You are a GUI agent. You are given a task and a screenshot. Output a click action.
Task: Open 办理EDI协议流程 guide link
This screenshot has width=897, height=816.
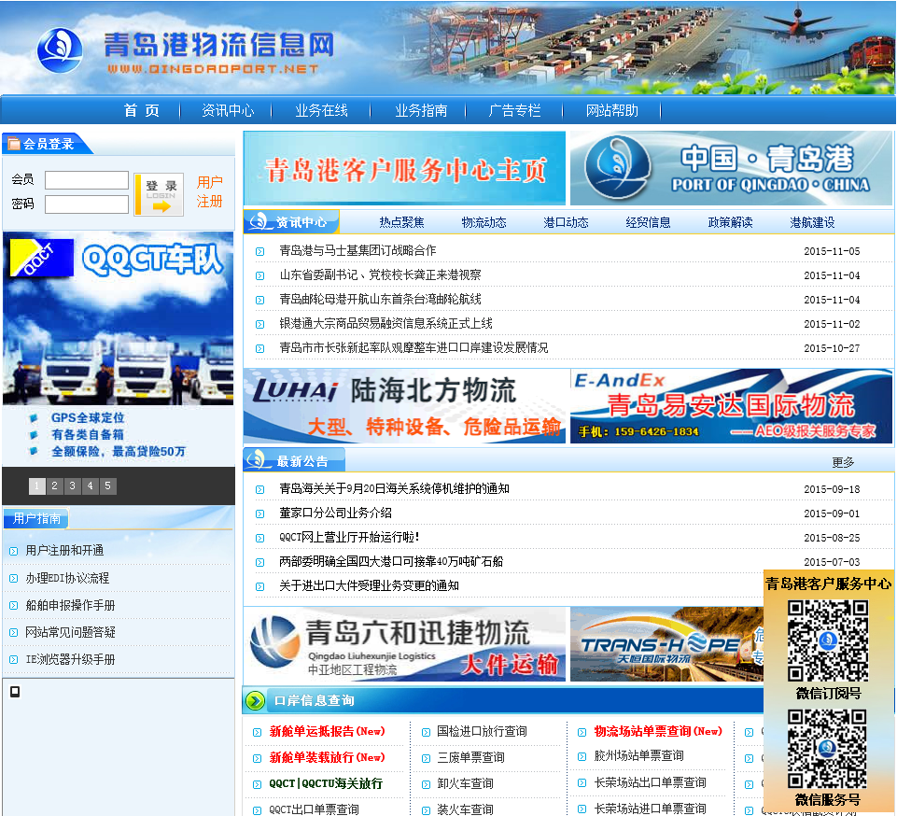(x=67, y=578)
